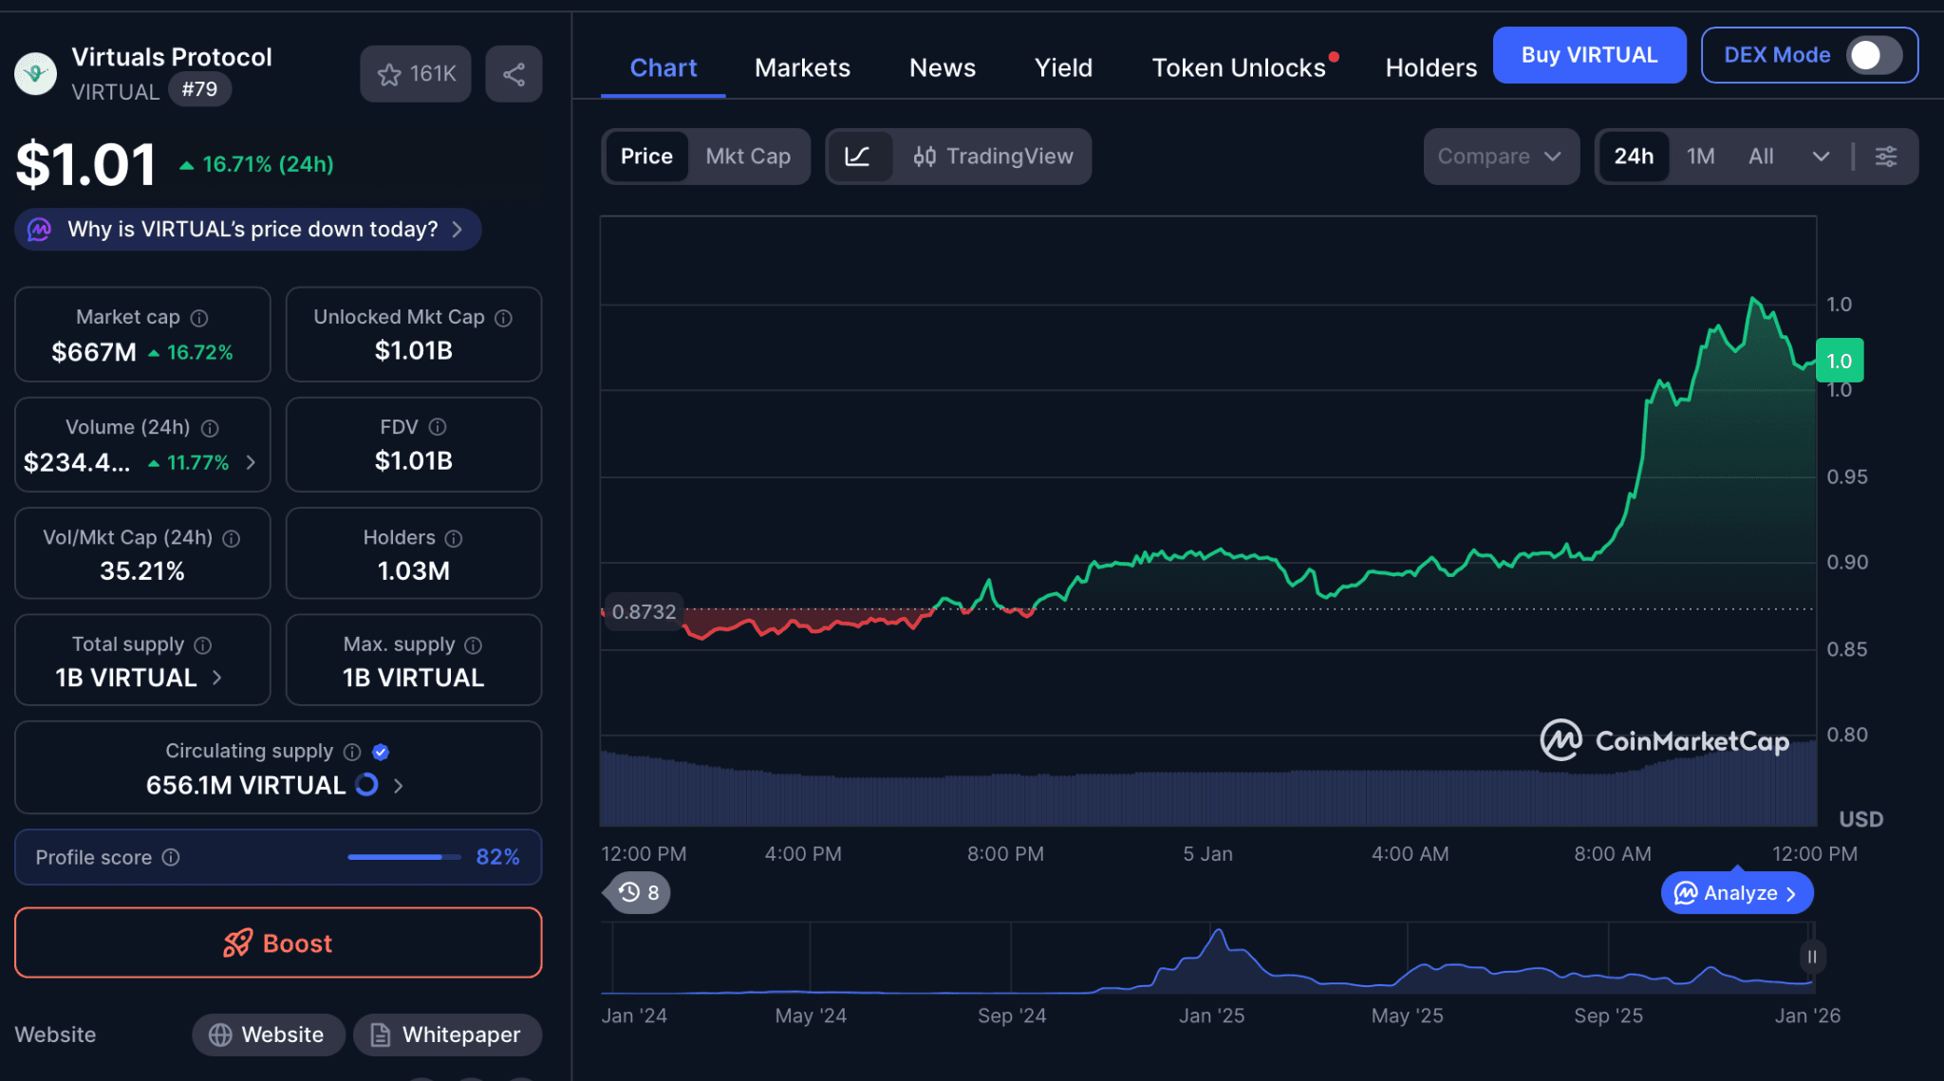Select the line chart view icon
The height and width of the screenshot is (1081, 1944).
pos(859,157)
